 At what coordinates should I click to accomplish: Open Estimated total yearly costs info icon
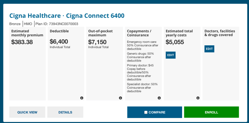tap(198, 98)
